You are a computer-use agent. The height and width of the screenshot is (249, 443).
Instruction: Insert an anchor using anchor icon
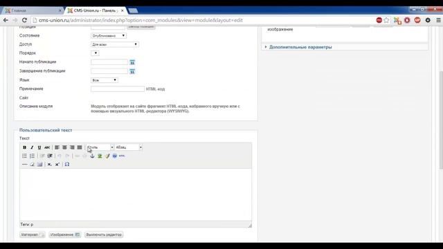click(x=92, y=156)
